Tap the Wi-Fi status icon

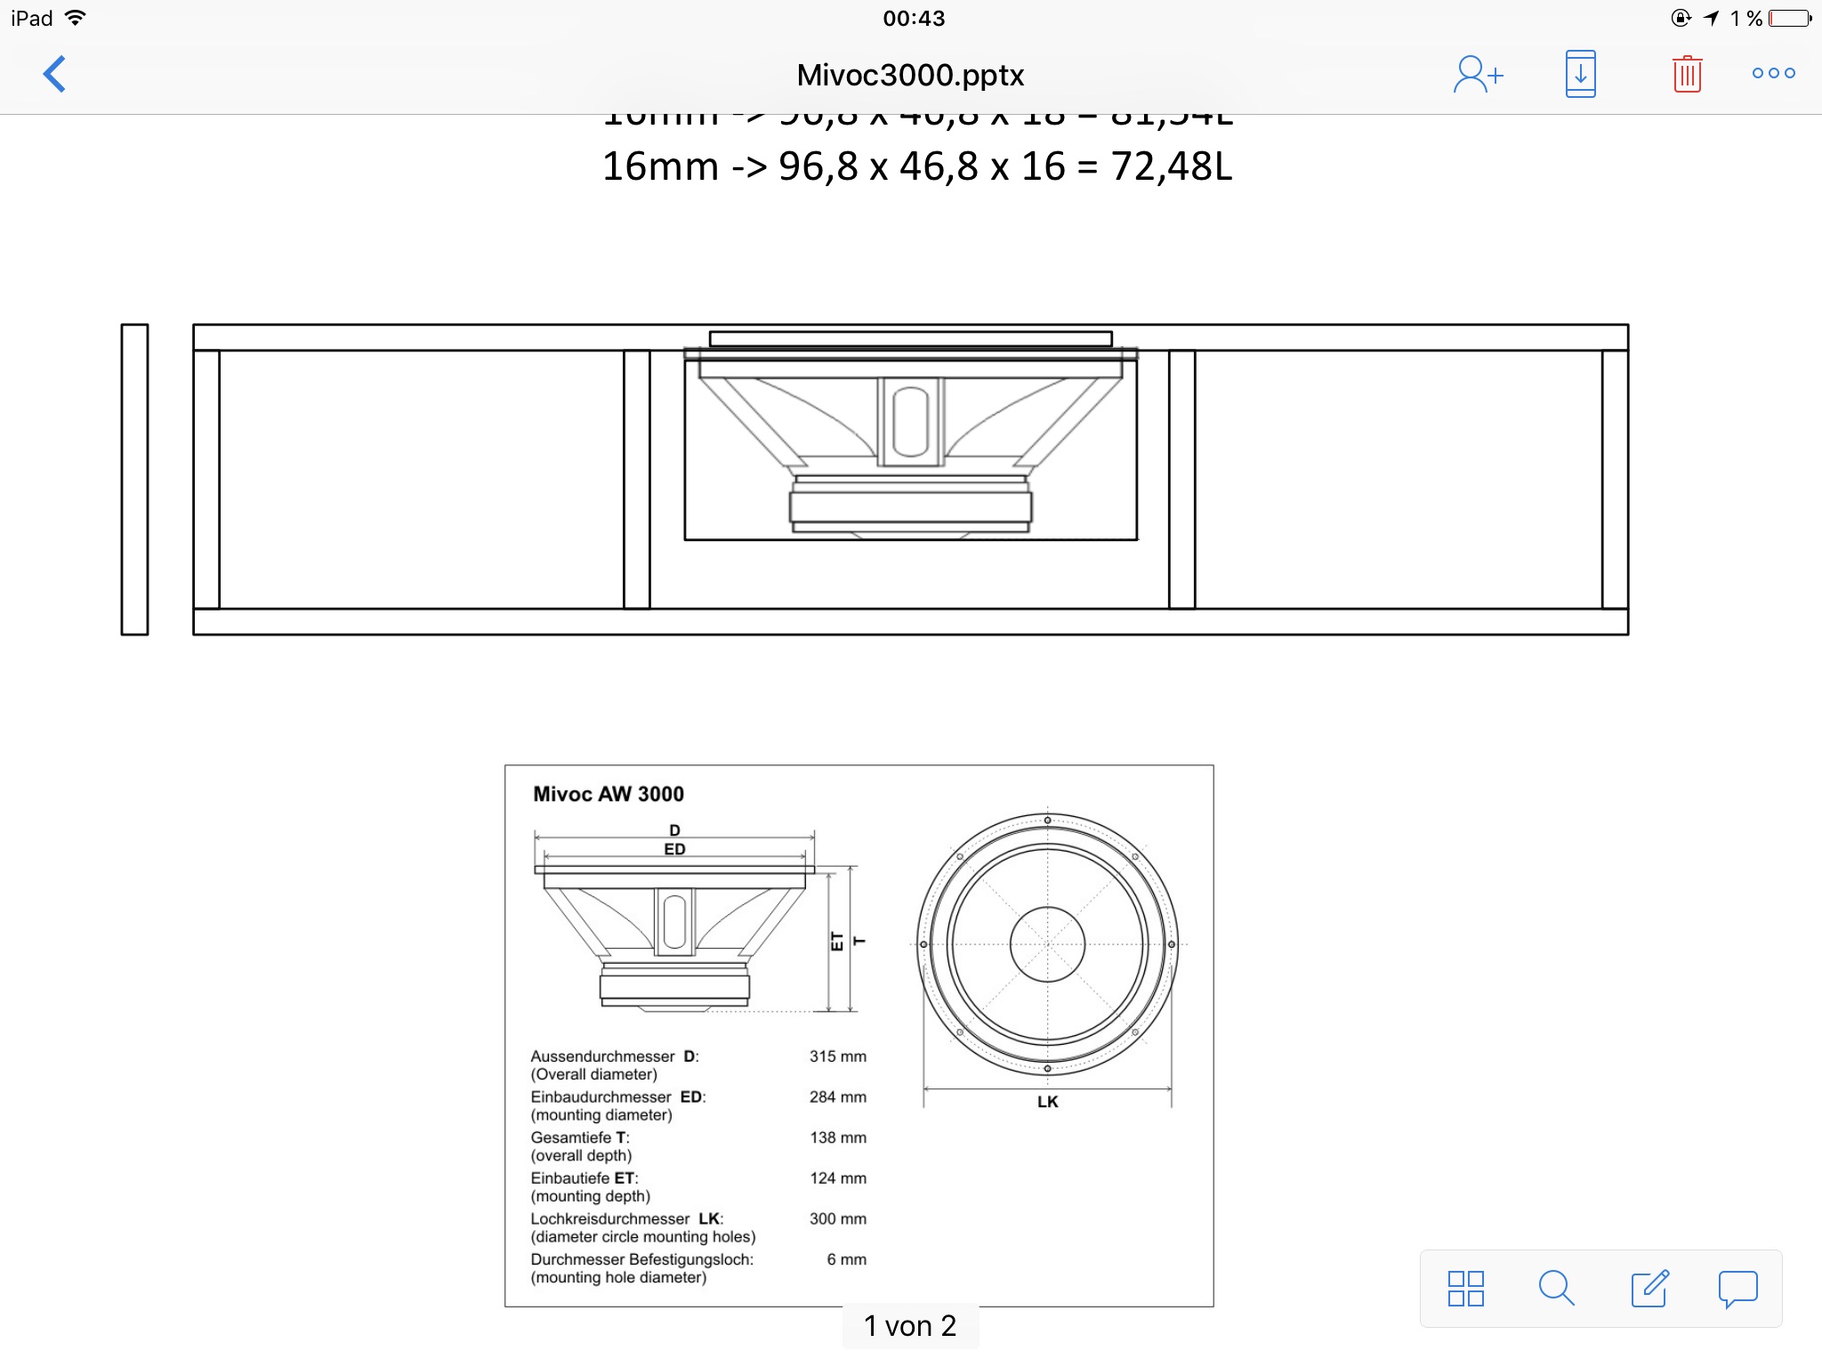76,18
